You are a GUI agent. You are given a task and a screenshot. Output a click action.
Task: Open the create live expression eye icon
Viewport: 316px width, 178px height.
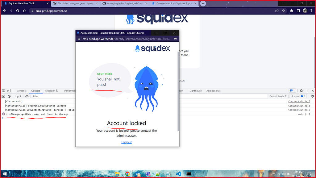click(27, 96)
